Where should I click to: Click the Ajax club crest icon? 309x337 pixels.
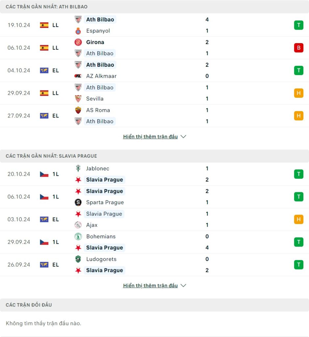78,225
